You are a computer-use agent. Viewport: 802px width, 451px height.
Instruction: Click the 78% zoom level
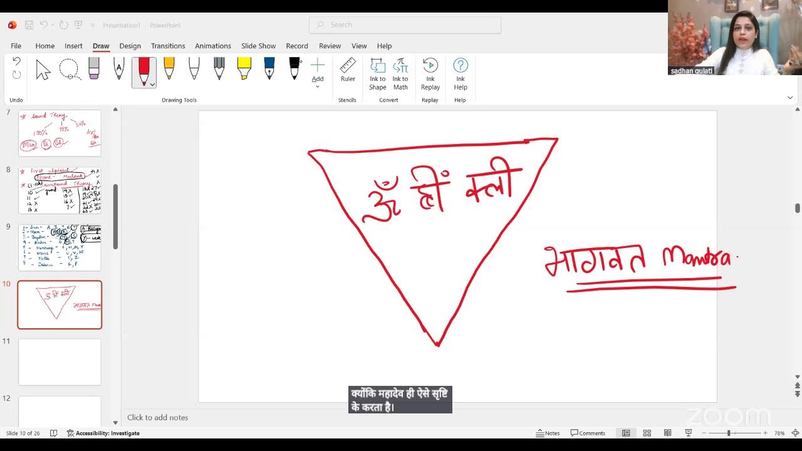(x=779, y=433)
